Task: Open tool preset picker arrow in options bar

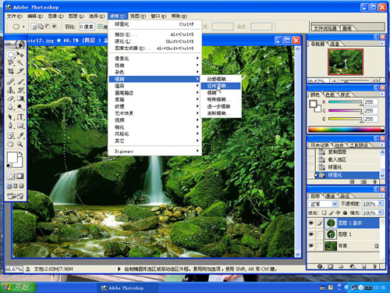Action: (x=23, y=27)
